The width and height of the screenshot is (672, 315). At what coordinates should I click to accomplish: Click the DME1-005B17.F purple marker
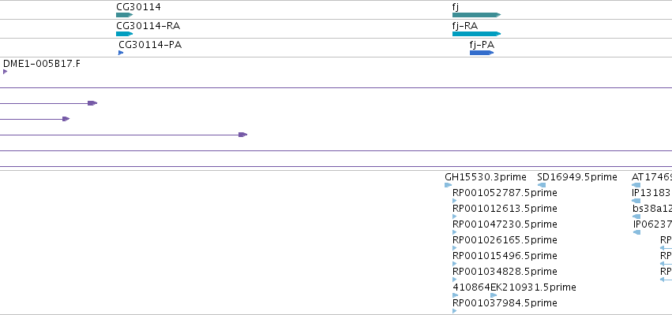tap(6, 72)
